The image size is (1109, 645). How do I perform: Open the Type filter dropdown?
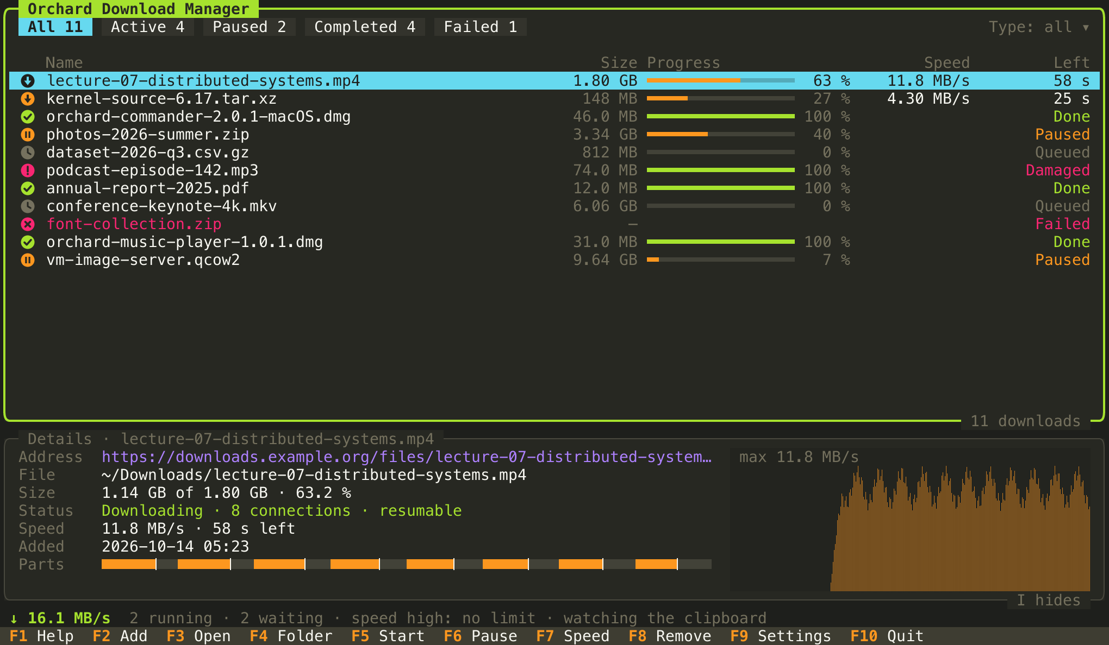[1039, 27]
